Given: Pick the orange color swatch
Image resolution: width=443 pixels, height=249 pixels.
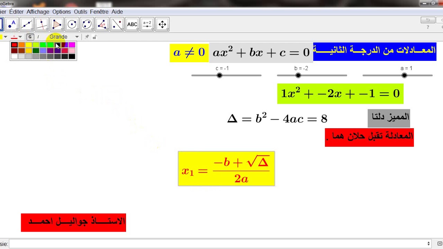Looking at the screenshot, I should coord(21,45).
